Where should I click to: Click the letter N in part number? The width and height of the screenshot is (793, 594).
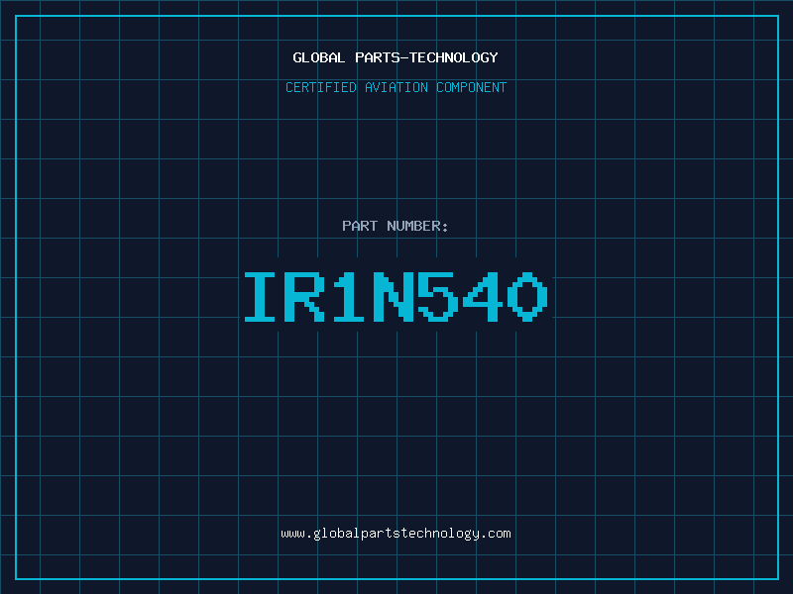tap(395, 297)
